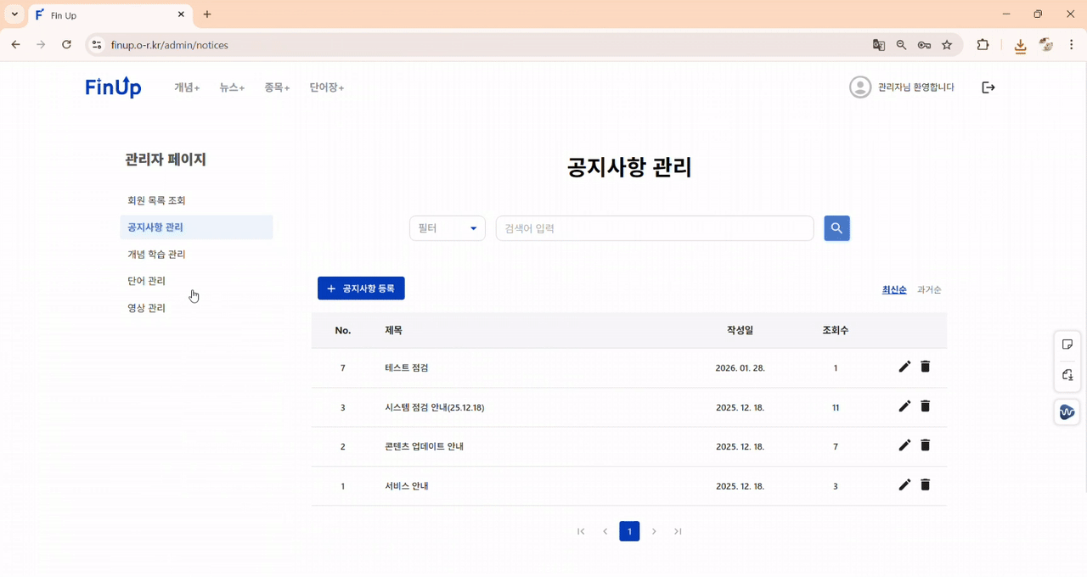Image resolution: width=1087 pixels, height=577 pixels.
Task: Edit the 테스트 점검 notice using pencil icon
Action: [x=904, y=367]
